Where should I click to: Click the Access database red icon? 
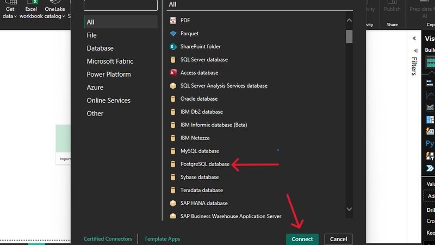pos(173,72)
